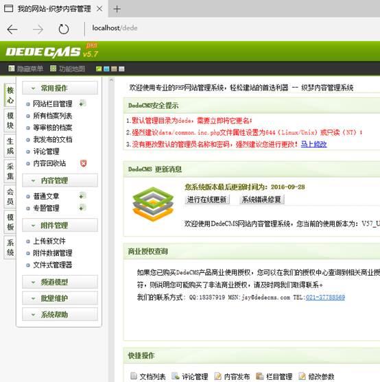Open 我发布的文档 in sidebar

click(53, 140)
